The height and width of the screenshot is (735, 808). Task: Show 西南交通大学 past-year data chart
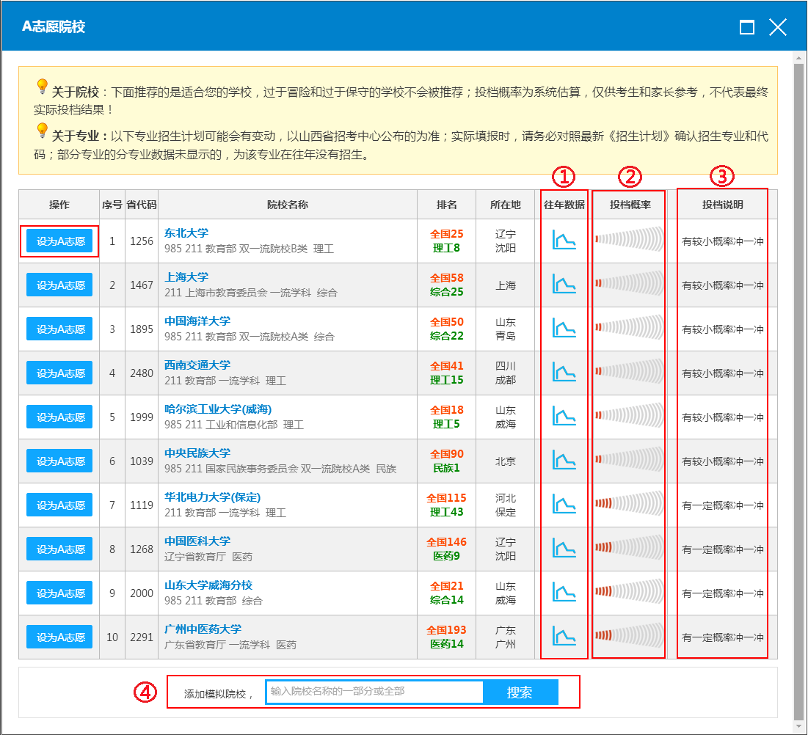click(564, 373)
